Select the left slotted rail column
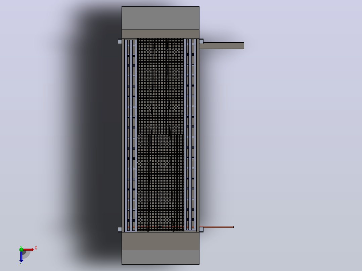Screen dimensions: 362x271 point(131,135)
